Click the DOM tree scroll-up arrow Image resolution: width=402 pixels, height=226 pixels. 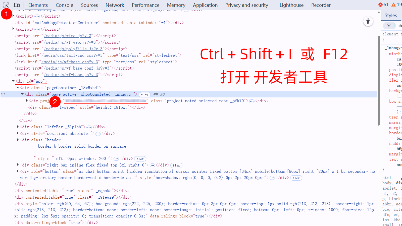pos(379,12)
